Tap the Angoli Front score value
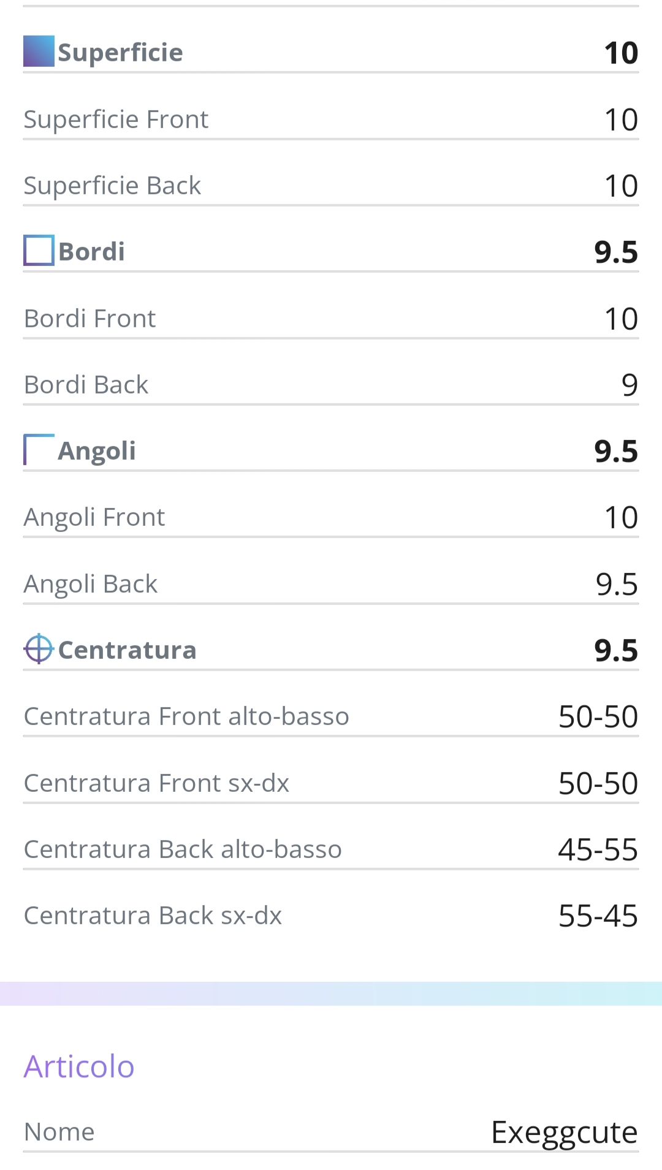This screenshot has height=1170, width=662. pyautogui.click(x=621, y=517)
